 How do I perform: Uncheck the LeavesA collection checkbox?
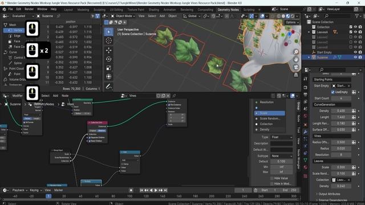[351, 32]
